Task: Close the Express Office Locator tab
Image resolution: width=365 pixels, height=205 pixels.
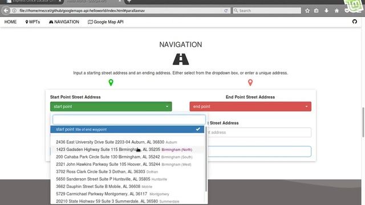Action: 60,1
